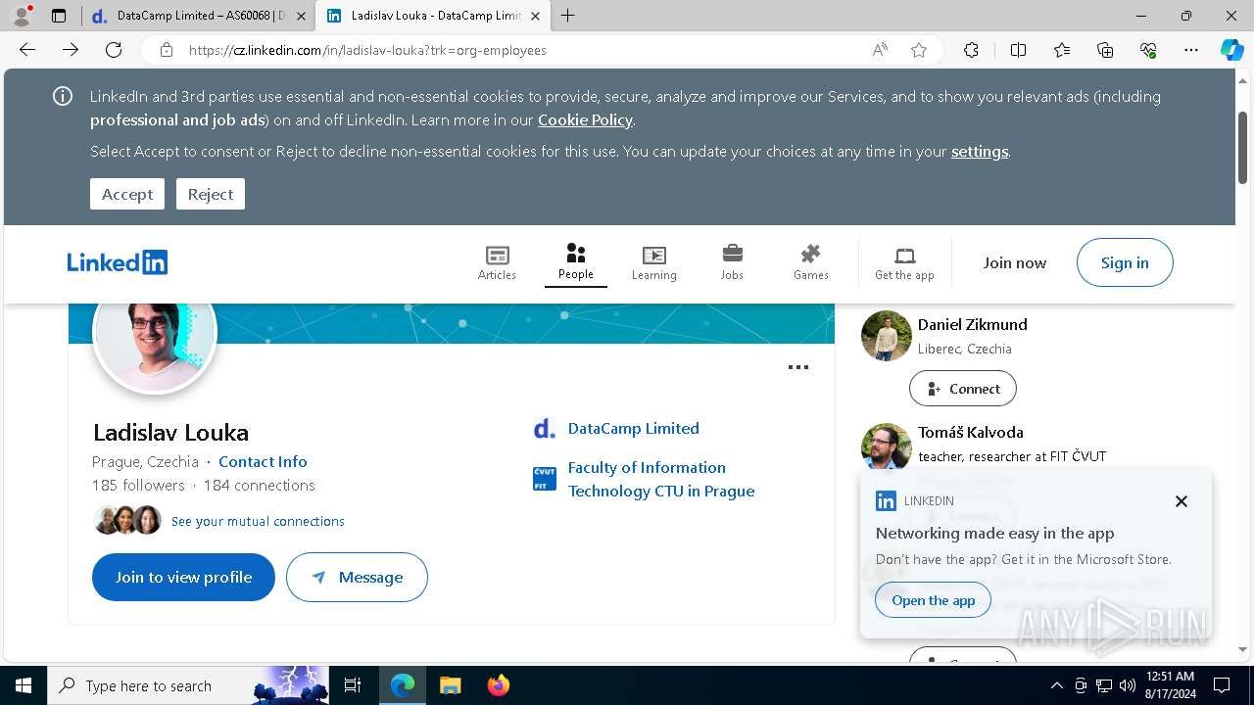This screenshot has width=1254, height=705.
Task: Open File Explorer from taskbar
Action: click(450, 685)
